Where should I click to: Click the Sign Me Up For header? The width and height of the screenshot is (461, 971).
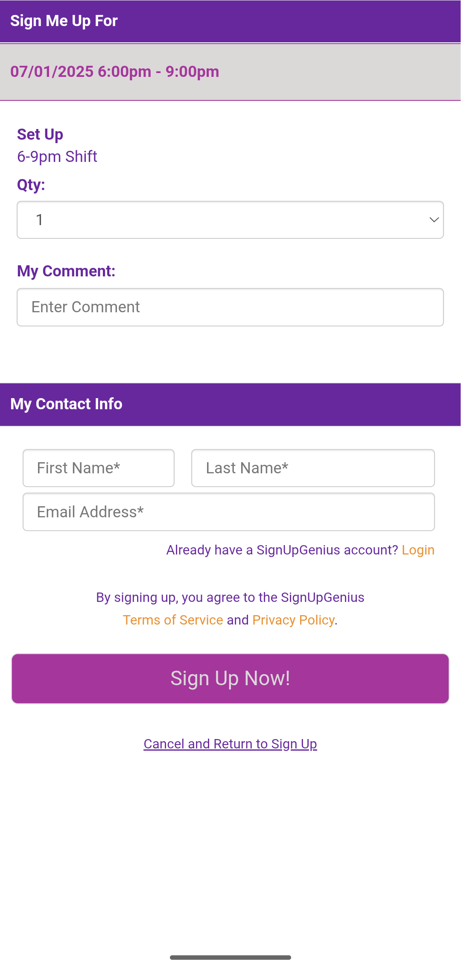[x=64, y=21]
